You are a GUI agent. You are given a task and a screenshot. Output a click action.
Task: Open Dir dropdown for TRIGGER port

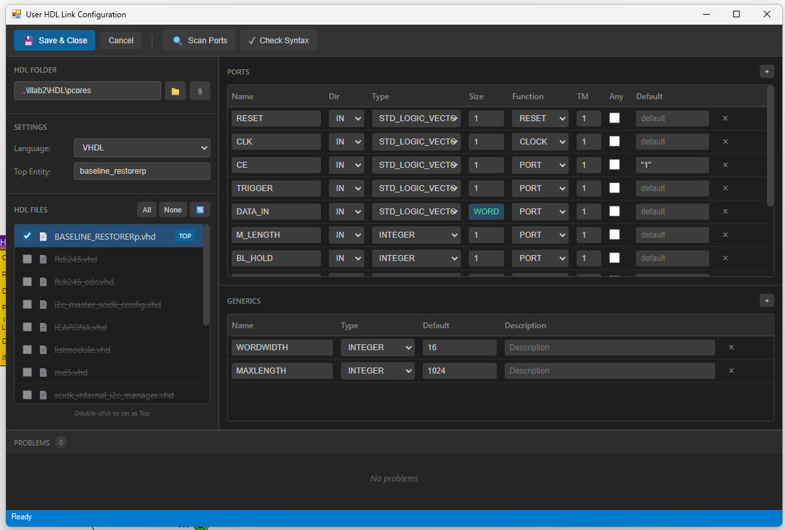pos(346,188)
